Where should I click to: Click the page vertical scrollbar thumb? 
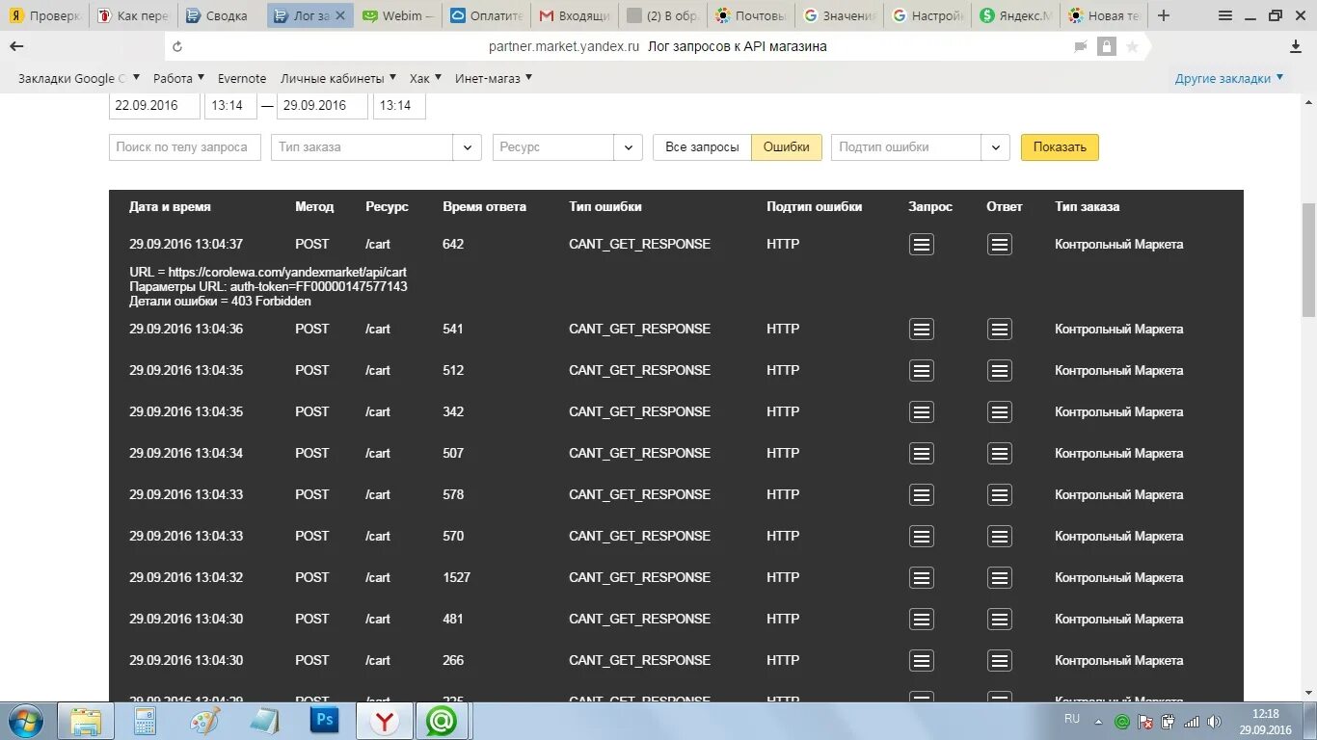(1308, 260)
